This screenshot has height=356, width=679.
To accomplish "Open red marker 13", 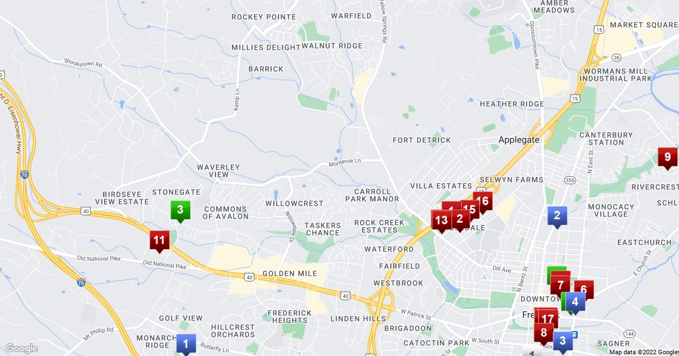I will click(x=441, y=220).
